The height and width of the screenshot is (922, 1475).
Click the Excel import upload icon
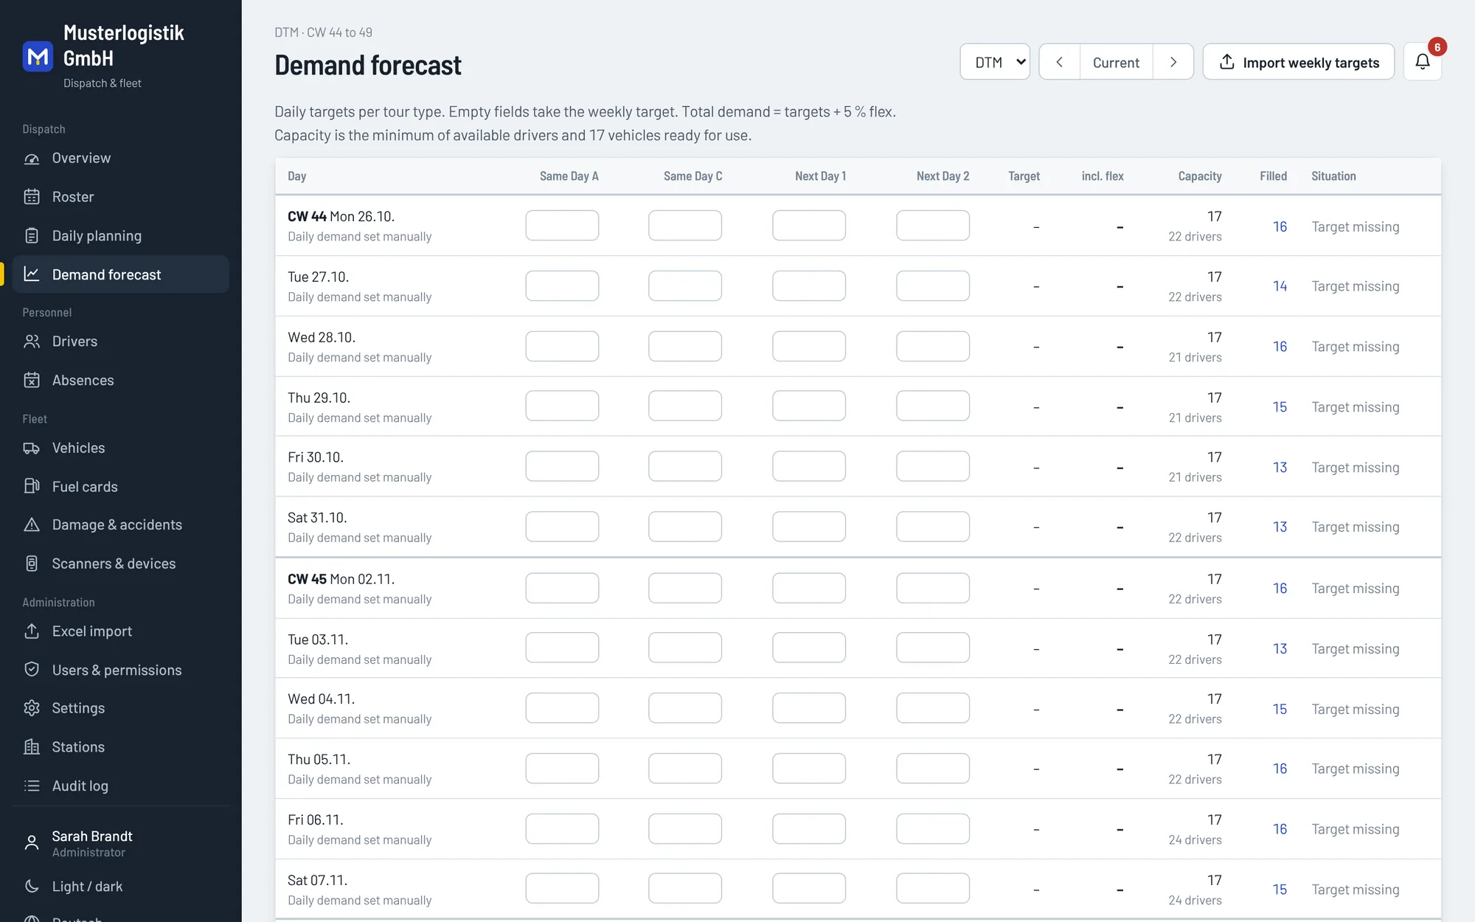[x=32, y=631]
